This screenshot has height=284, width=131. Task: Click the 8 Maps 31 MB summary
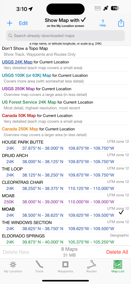point(69,252)
